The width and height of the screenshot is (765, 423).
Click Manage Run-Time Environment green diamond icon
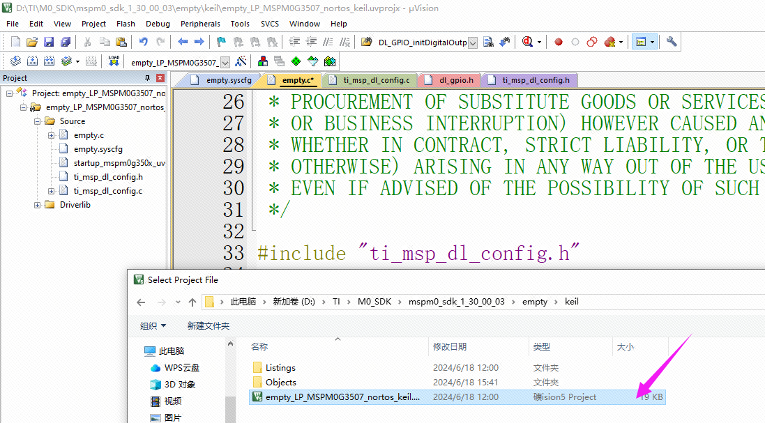[296, 61]
